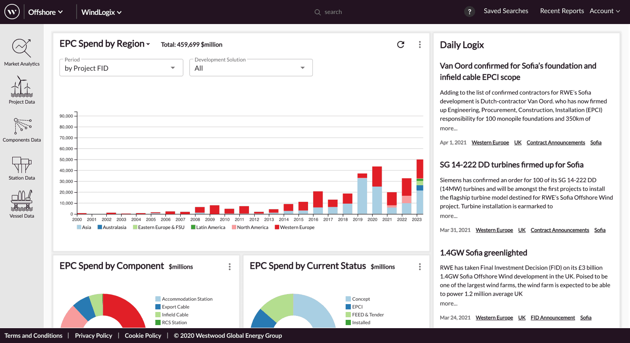Image resolution: width=630 pixels, height=343 pixels.
Task: Toggle Asia series in chart legend
Action: pos(84,227)
